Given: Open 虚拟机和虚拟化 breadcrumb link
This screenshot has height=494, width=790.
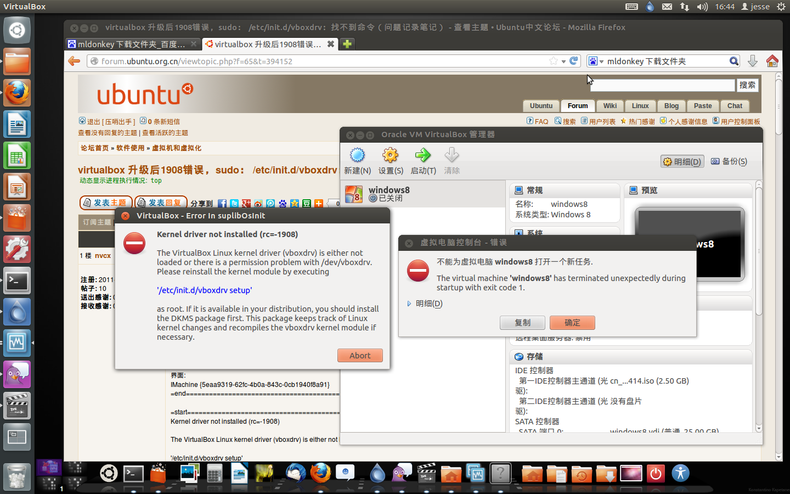Looking at the screenshot, I should point(177,148).
